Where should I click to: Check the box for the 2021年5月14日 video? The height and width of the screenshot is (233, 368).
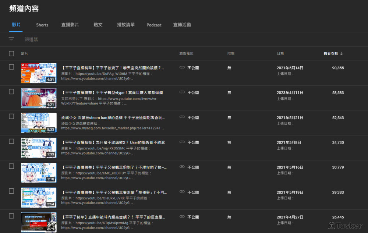click(11, 67)
